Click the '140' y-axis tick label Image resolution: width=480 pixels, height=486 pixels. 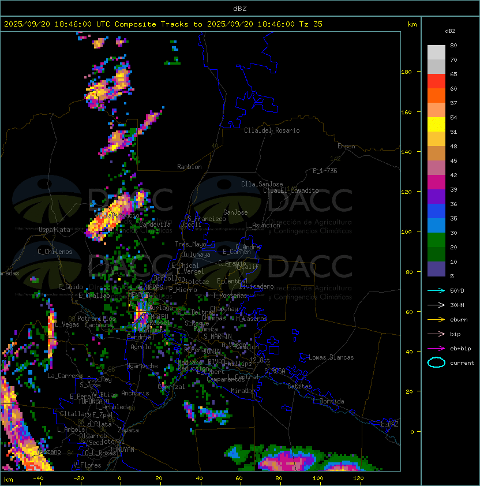[x=406, y=152]
